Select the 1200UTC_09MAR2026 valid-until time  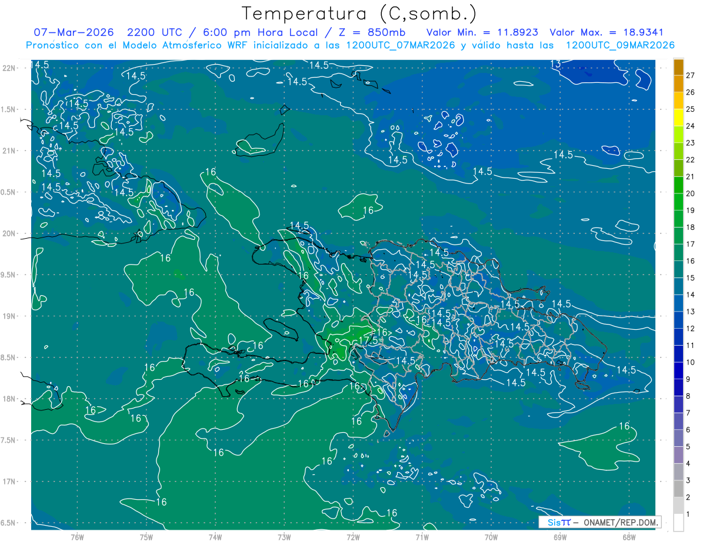click(620, 45)
